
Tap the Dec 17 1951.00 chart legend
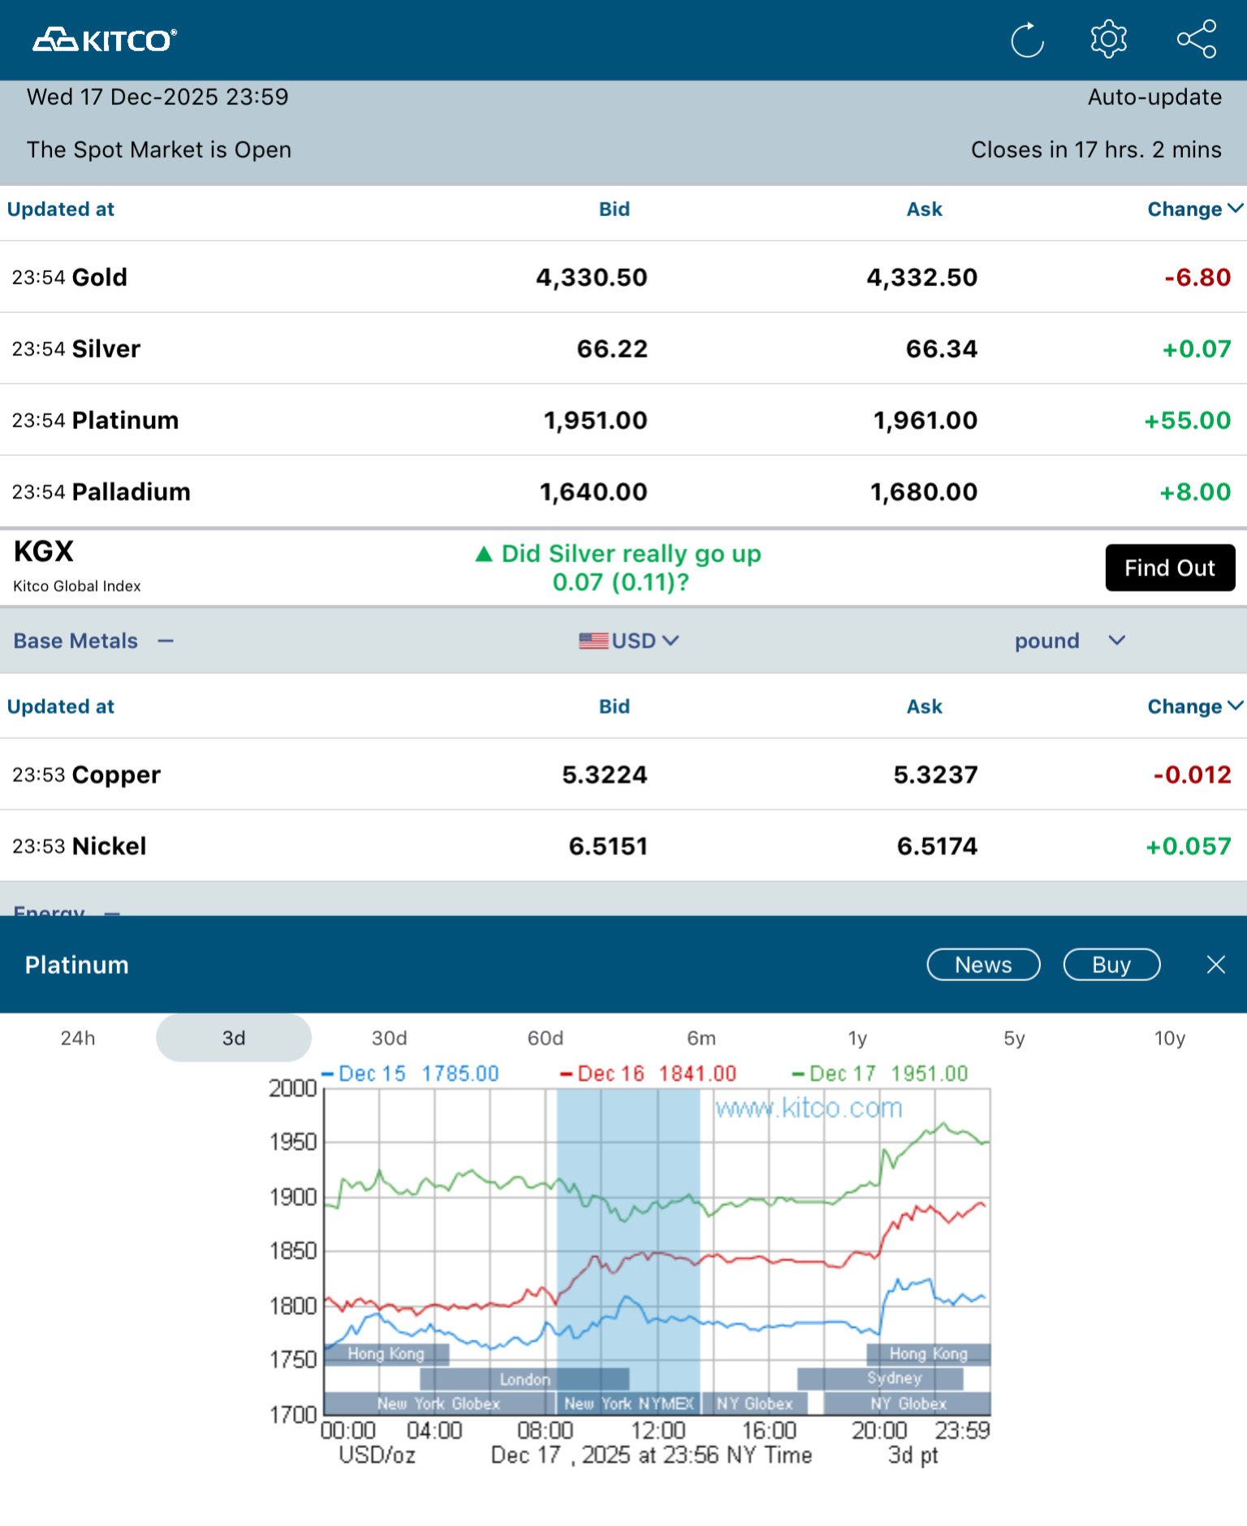click(880, 1074)
